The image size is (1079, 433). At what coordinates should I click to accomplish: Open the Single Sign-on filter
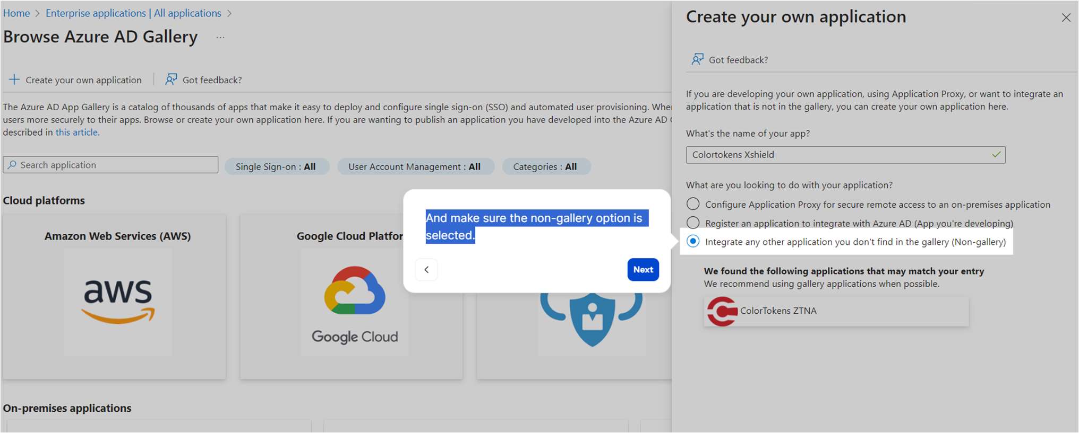coord(276,166)
